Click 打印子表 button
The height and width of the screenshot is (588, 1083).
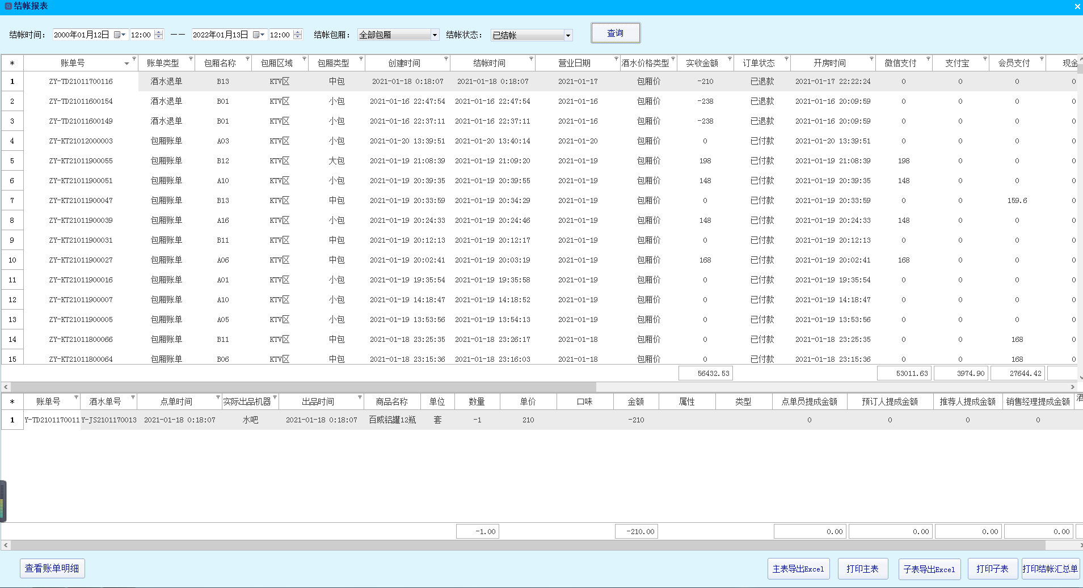pos(992,569)
